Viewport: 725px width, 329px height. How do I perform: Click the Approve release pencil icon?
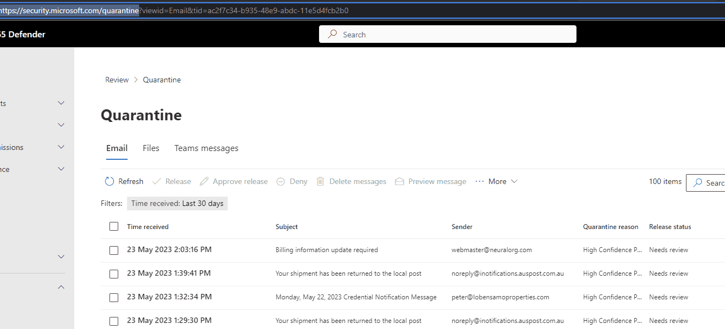coord(204,181)
